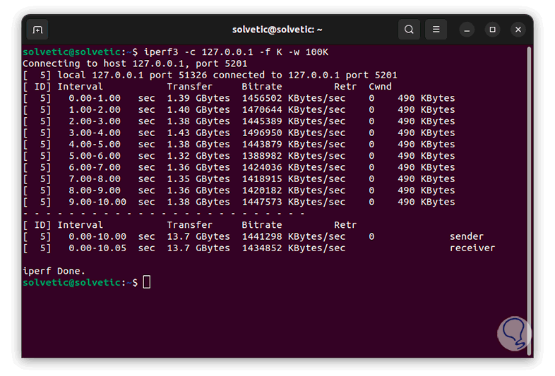The width and height of the screenshot is (555, 376).
Task: Click summary bitrate 1441298 KBytes/sec
Action: (x=294, y=236)
